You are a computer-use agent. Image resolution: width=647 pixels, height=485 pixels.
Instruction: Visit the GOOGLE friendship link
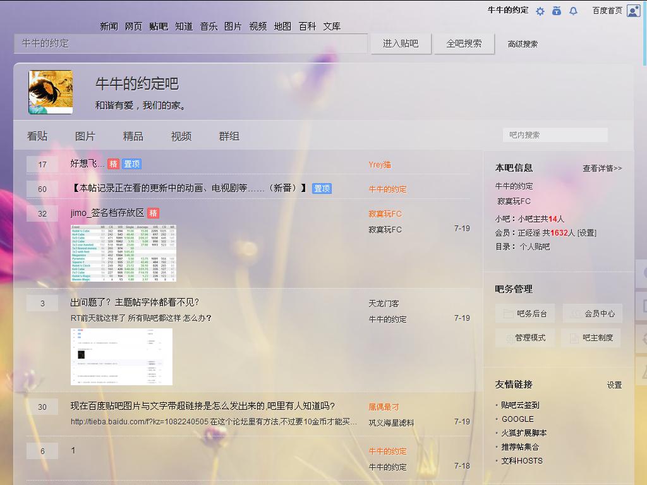[x=517, y=419]
